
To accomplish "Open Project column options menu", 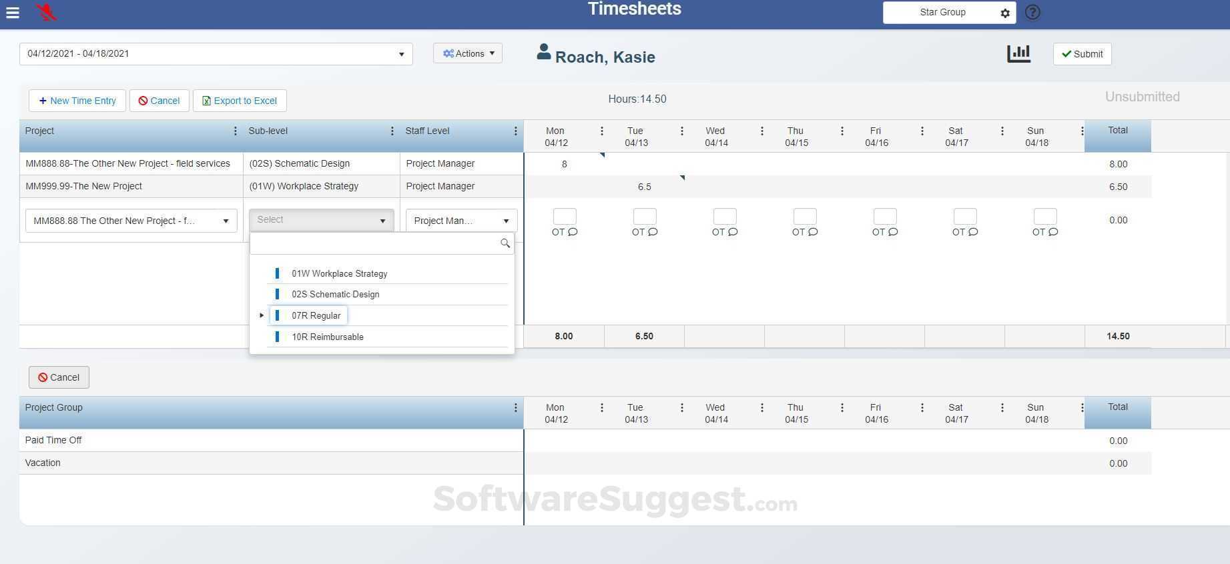I will 235,131.
